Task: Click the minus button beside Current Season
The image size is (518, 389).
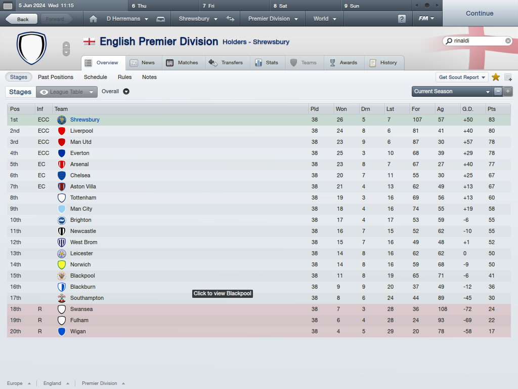Action: pos(498,92)
